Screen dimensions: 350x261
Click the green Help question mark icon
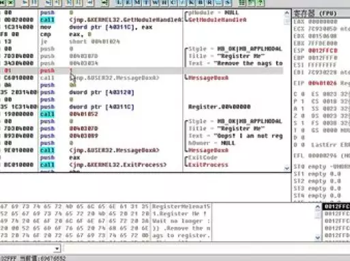[x=261, y=3]
